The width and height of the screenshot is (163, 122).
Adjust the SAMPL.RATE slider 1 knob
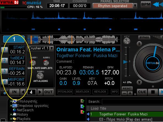pos(33,63)
